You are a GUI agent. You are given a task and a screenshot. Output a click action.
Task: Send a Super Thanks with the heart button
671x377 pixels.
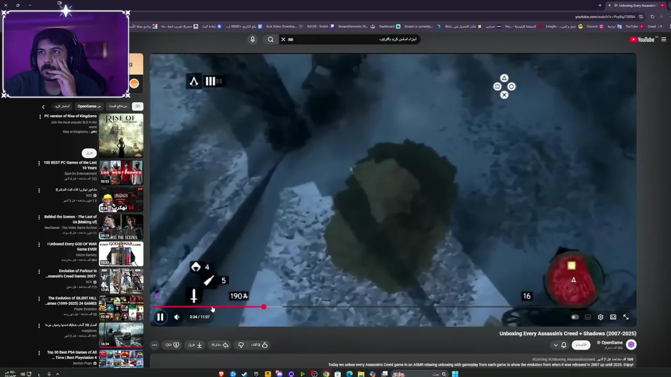(x=172, y=345)
